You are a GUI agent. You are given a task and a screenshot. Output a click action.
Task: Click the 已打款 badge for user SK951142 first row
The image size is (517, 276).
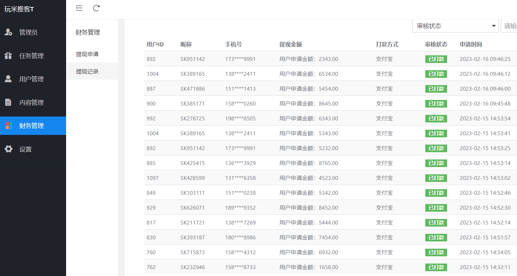[436, 59]
